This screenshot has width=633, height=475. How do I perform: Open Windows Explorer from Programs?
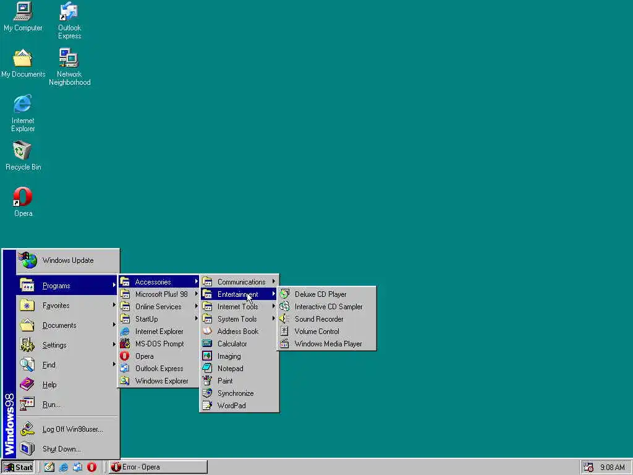159,381
